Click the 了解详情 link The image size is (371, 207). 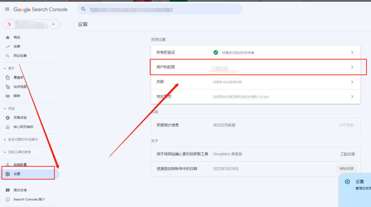coord(347,154)
